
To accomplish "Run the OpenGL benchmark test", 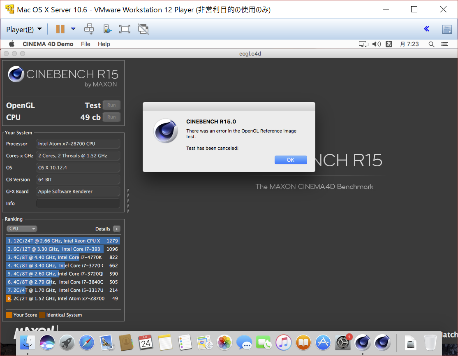I will [x=111, y=105].
